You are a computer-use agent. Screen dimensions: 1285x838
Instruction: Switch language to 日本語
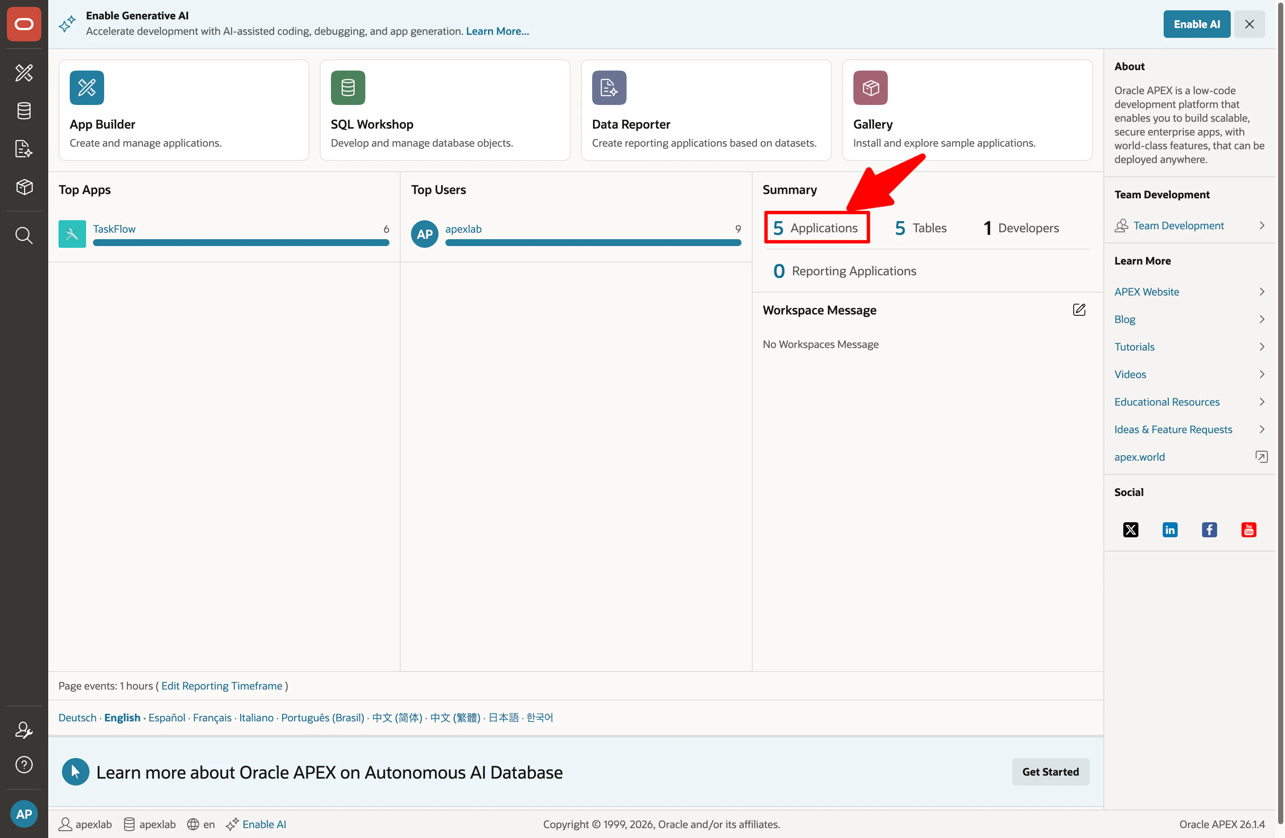tap(503, 717)
